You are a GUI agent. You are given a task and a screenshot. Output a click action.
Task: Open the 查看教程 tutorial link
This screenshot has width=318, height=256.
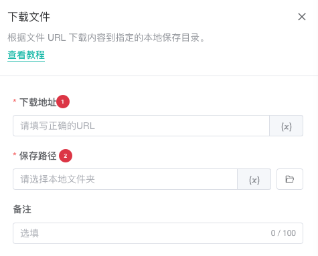point(26,55)
